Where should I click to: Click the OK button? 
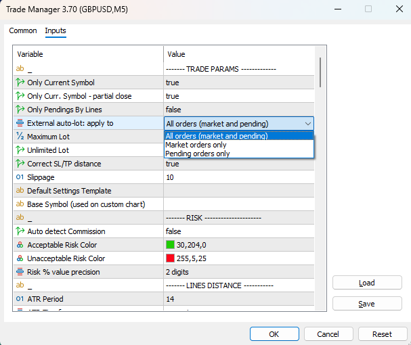(274, 334)
